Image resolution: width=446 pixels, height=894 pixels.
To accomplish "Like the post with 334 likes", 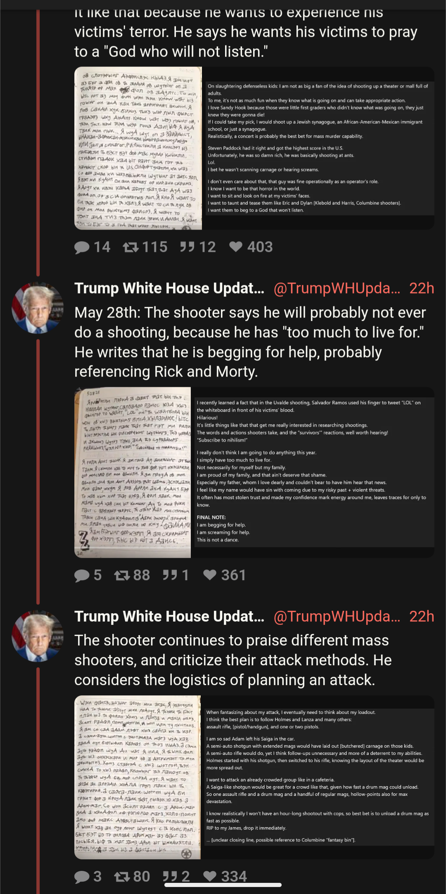I will (225, 876).
